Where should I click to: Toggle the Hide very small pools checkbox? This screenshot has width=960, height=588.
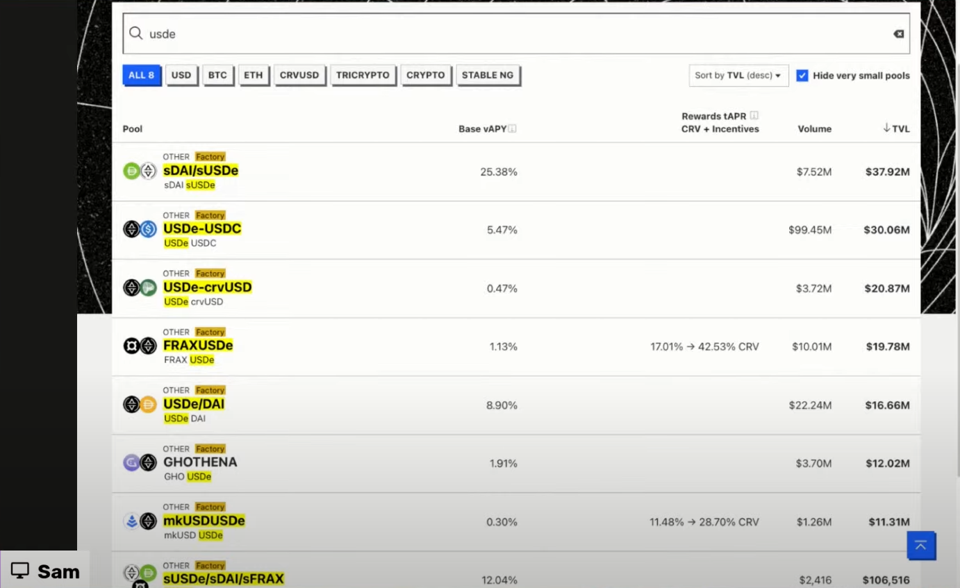(802, 76)
